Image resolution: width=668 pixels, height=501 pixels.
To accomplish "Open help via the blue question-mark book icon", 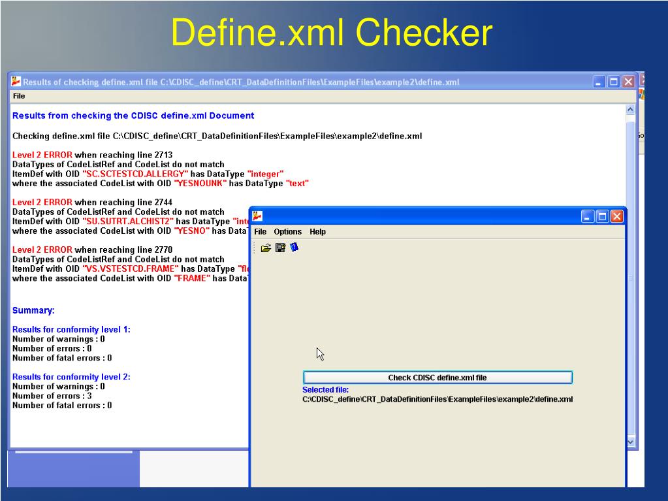I will [294, 247].
